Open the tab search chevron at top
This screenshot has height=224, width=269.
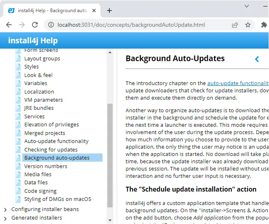tap(247, 6)
